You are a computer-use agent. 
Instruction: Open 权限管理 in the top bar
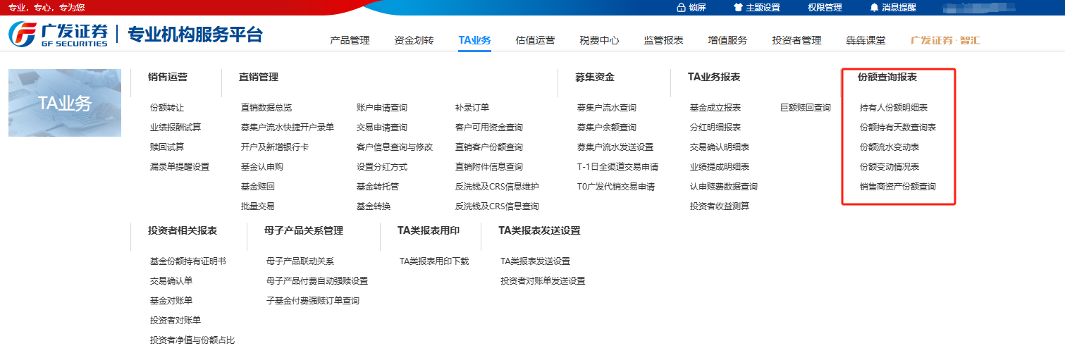coord(825,8)
